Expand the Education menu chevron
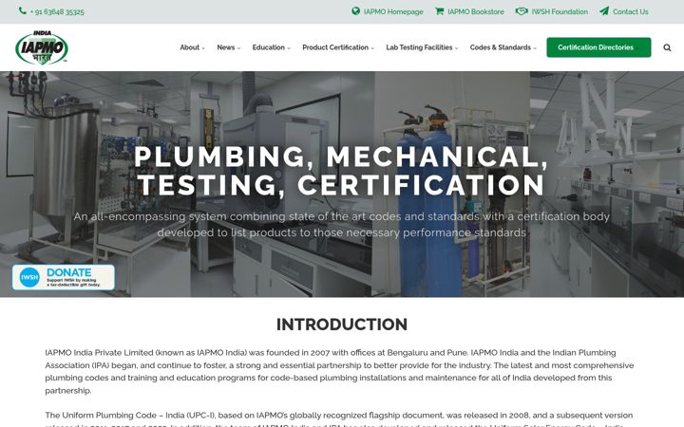Viewport: 684px width, 427px height. pos(289,48)
